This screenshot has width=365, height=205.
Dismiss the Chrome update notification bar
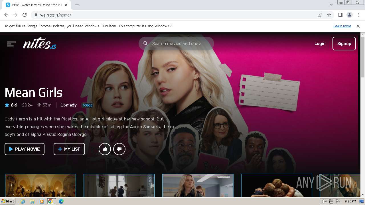358,26
